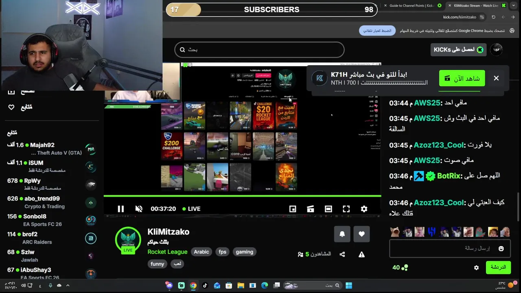Open RpWy channel in sidebar
This screenshot has height=293, width=521.
tap(51, 184)
